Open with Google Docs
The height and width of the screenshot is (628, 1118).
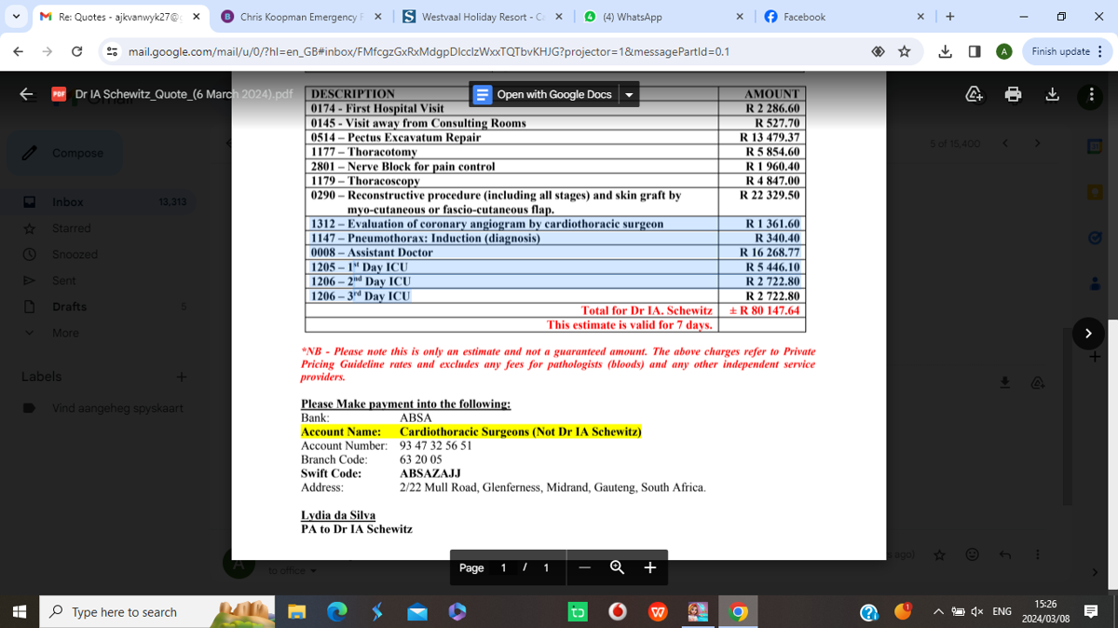point(543,94)
